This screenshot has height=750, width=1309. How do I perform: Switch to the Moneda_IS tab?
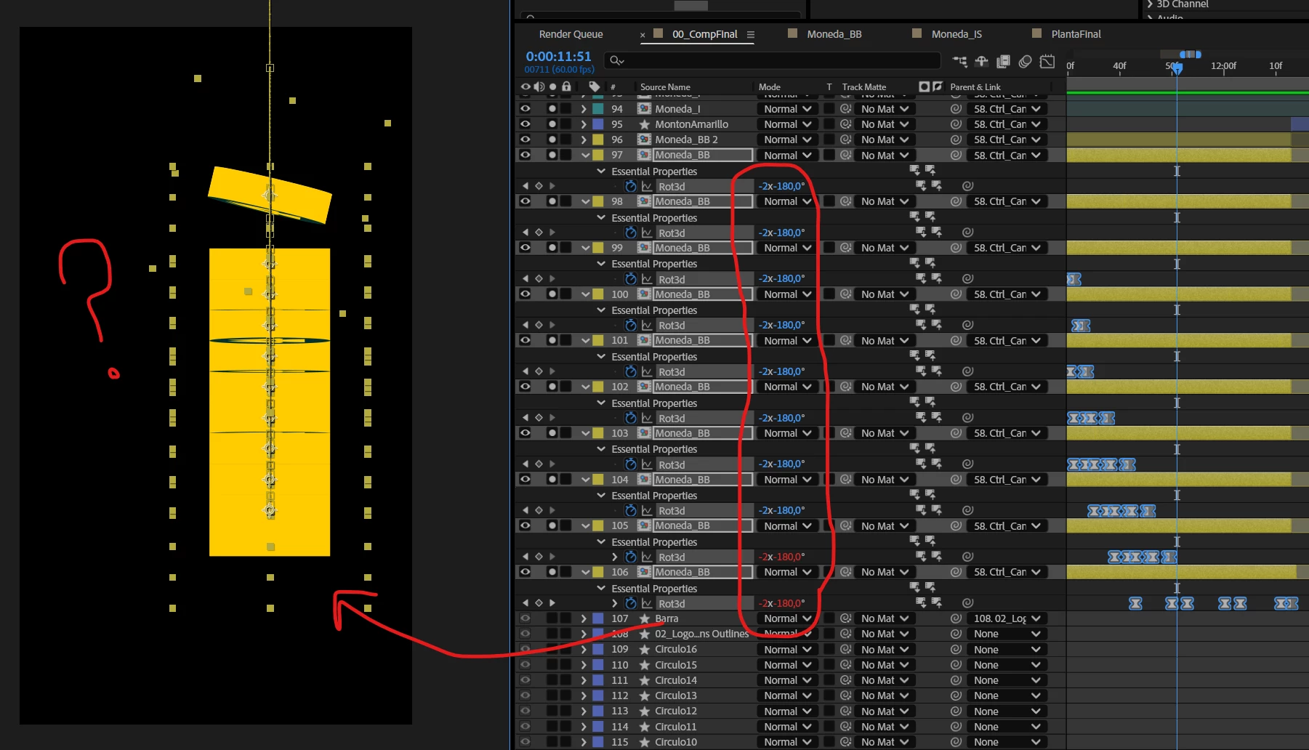point(956,34)
